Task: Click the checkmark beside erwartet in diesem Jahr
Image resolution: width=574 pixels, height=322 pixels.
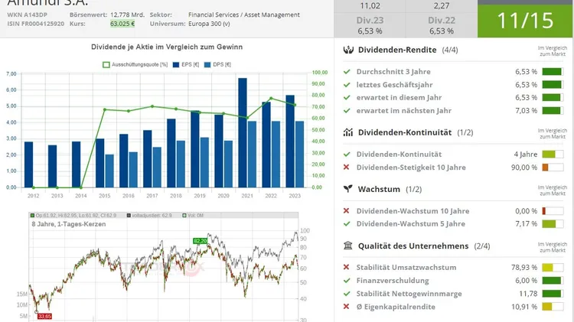Action: (x=347, y=97)
